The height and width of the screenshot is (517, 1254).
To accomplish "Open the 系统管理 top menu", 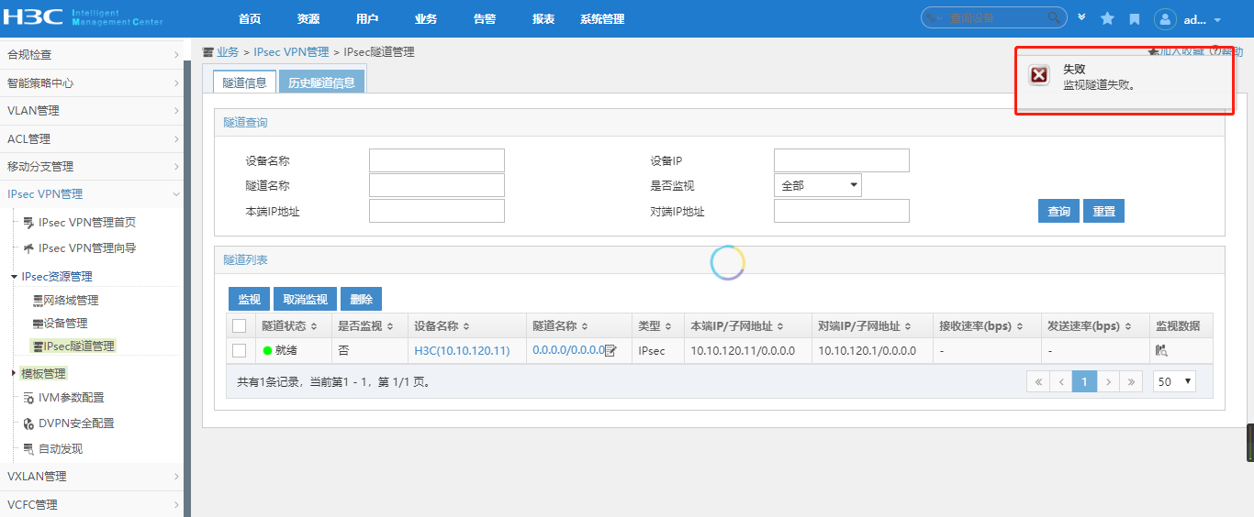I will 602,19.
